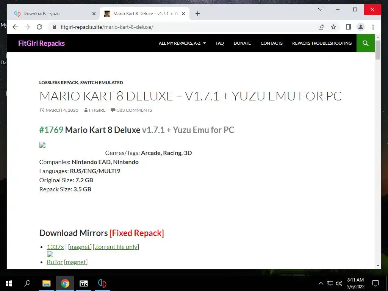388x291 pixels.
Task: Click the magnet link next to RuTor
Action: [76, 262]
